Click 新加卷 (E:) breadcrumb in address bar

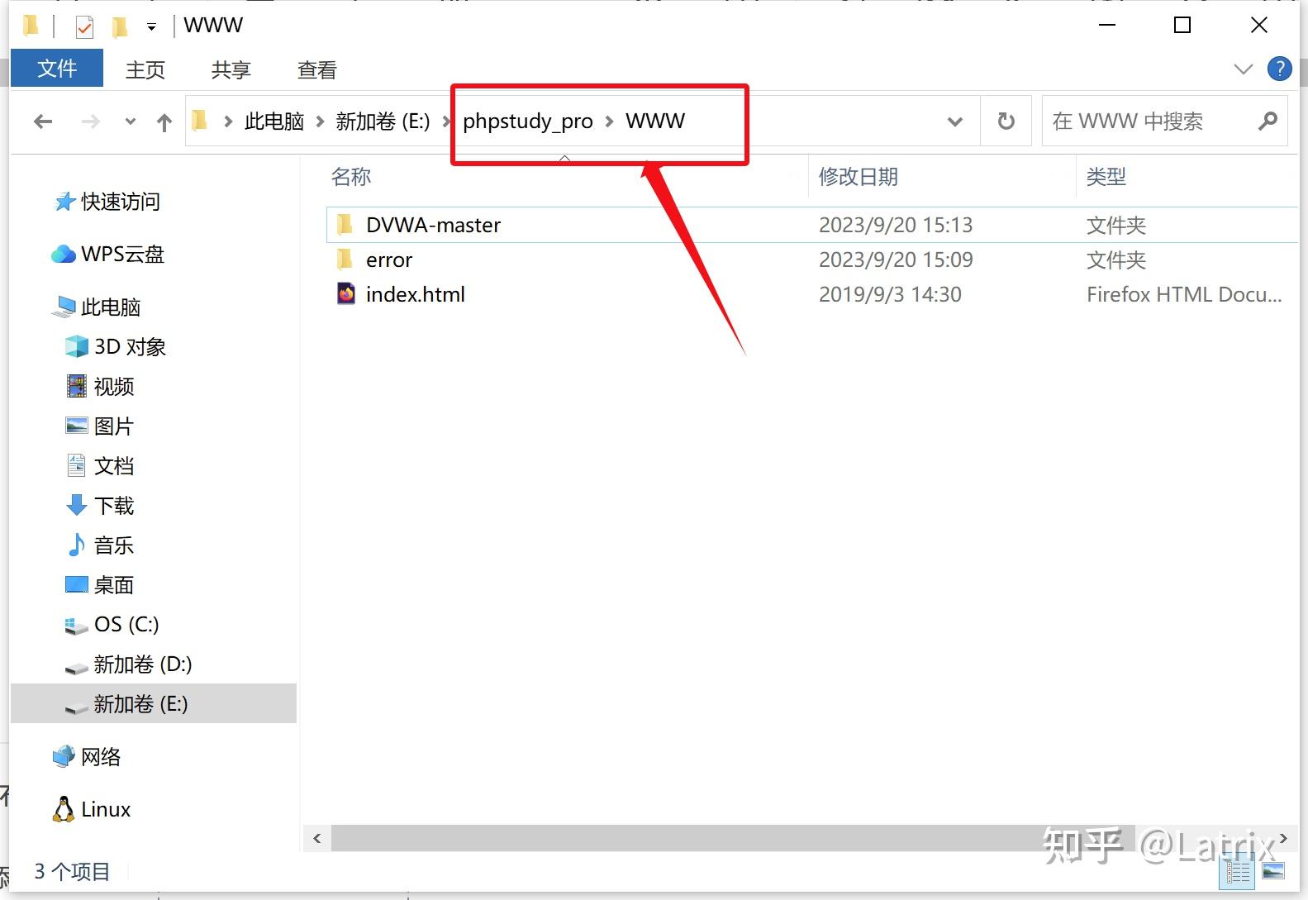pos(383,121)
